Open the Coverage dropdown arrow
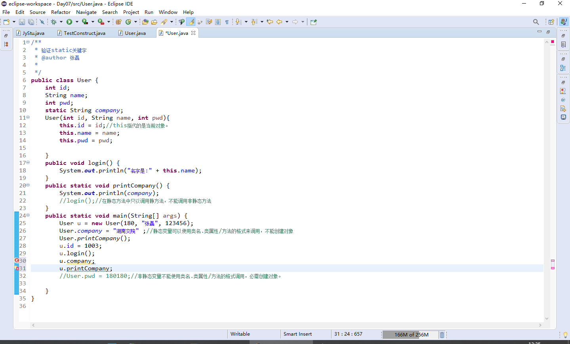 point(93,22)
